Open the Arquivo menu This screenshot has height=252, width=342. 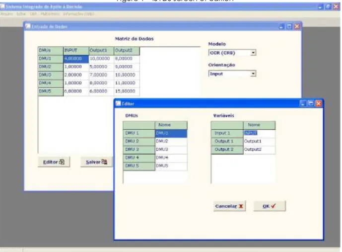pos(6,14)
